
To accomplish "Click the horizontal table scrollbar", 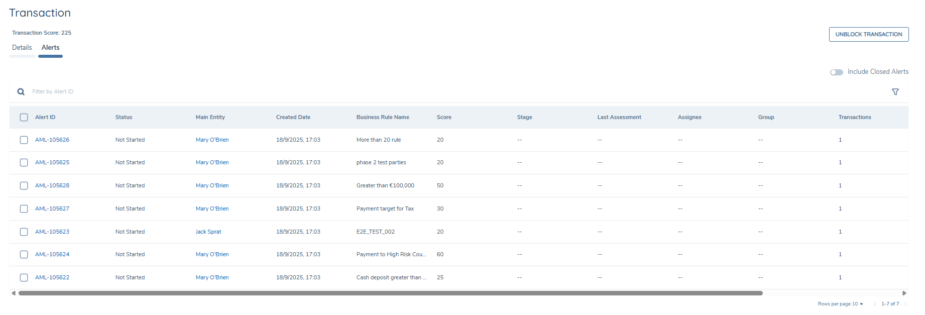I will click(x=390, y=293).
